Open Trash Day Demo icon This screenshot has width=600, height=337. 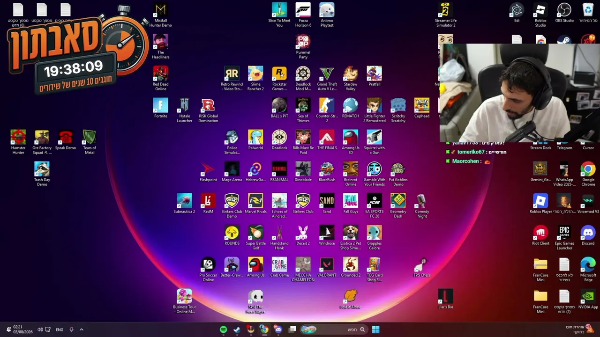click(42, 174)
